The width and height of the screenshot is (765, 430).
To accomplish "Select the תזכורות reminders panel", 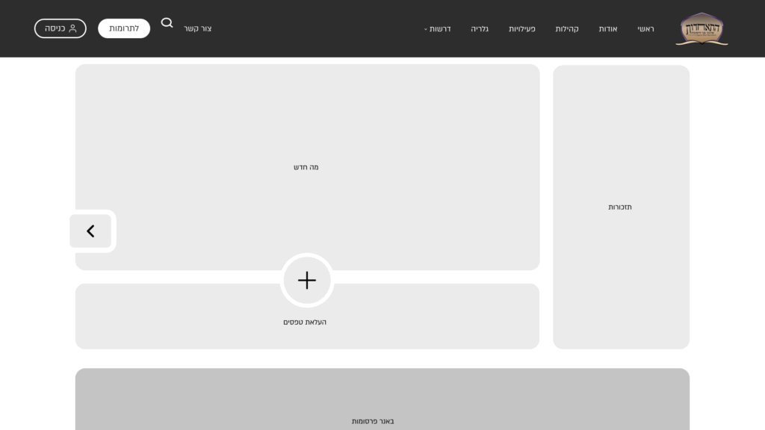I will tap(620, 207).
